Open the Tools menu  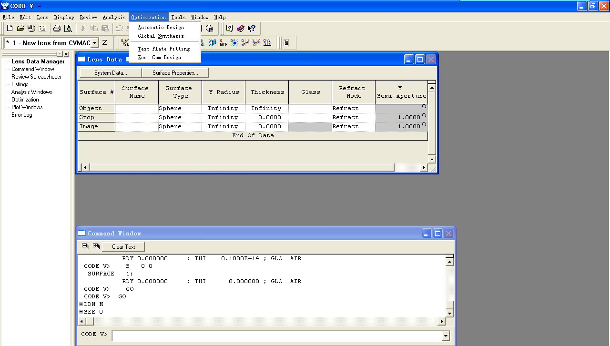pyautogui.click(x=179, y=18)
